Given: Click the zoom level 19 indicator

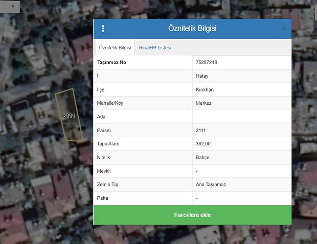Looking at the screenshot, I should (x=11, y=7).
